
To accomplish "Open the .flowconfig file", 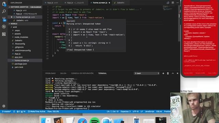I will (x=25, y=44).
